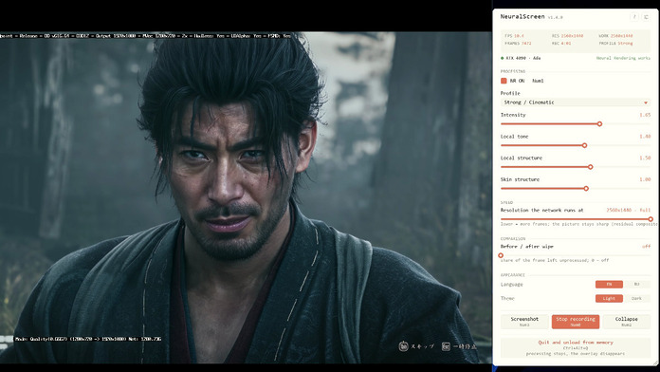Click the Skin structure value 1.00
The height and width of the screenshot is (372, 660).
[645, 179]
